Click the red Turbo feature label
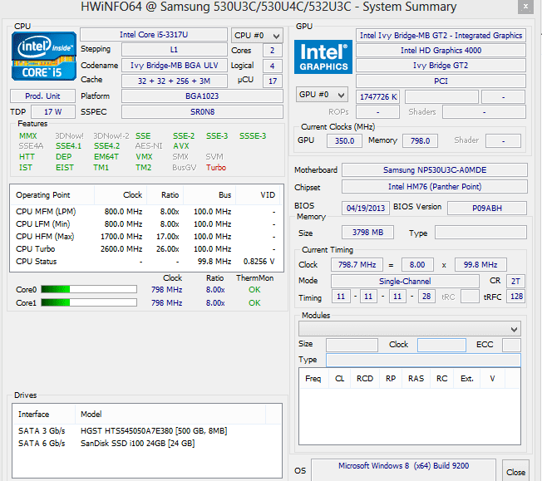This screenshot has height=481, width=542. [216, 168]
